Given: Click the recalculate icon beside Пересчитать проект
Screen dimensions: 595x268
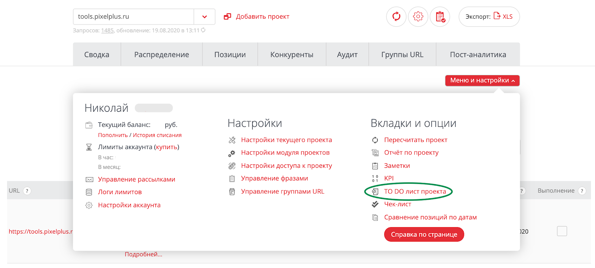Looking at the screenshot, I should click(375, 140).
